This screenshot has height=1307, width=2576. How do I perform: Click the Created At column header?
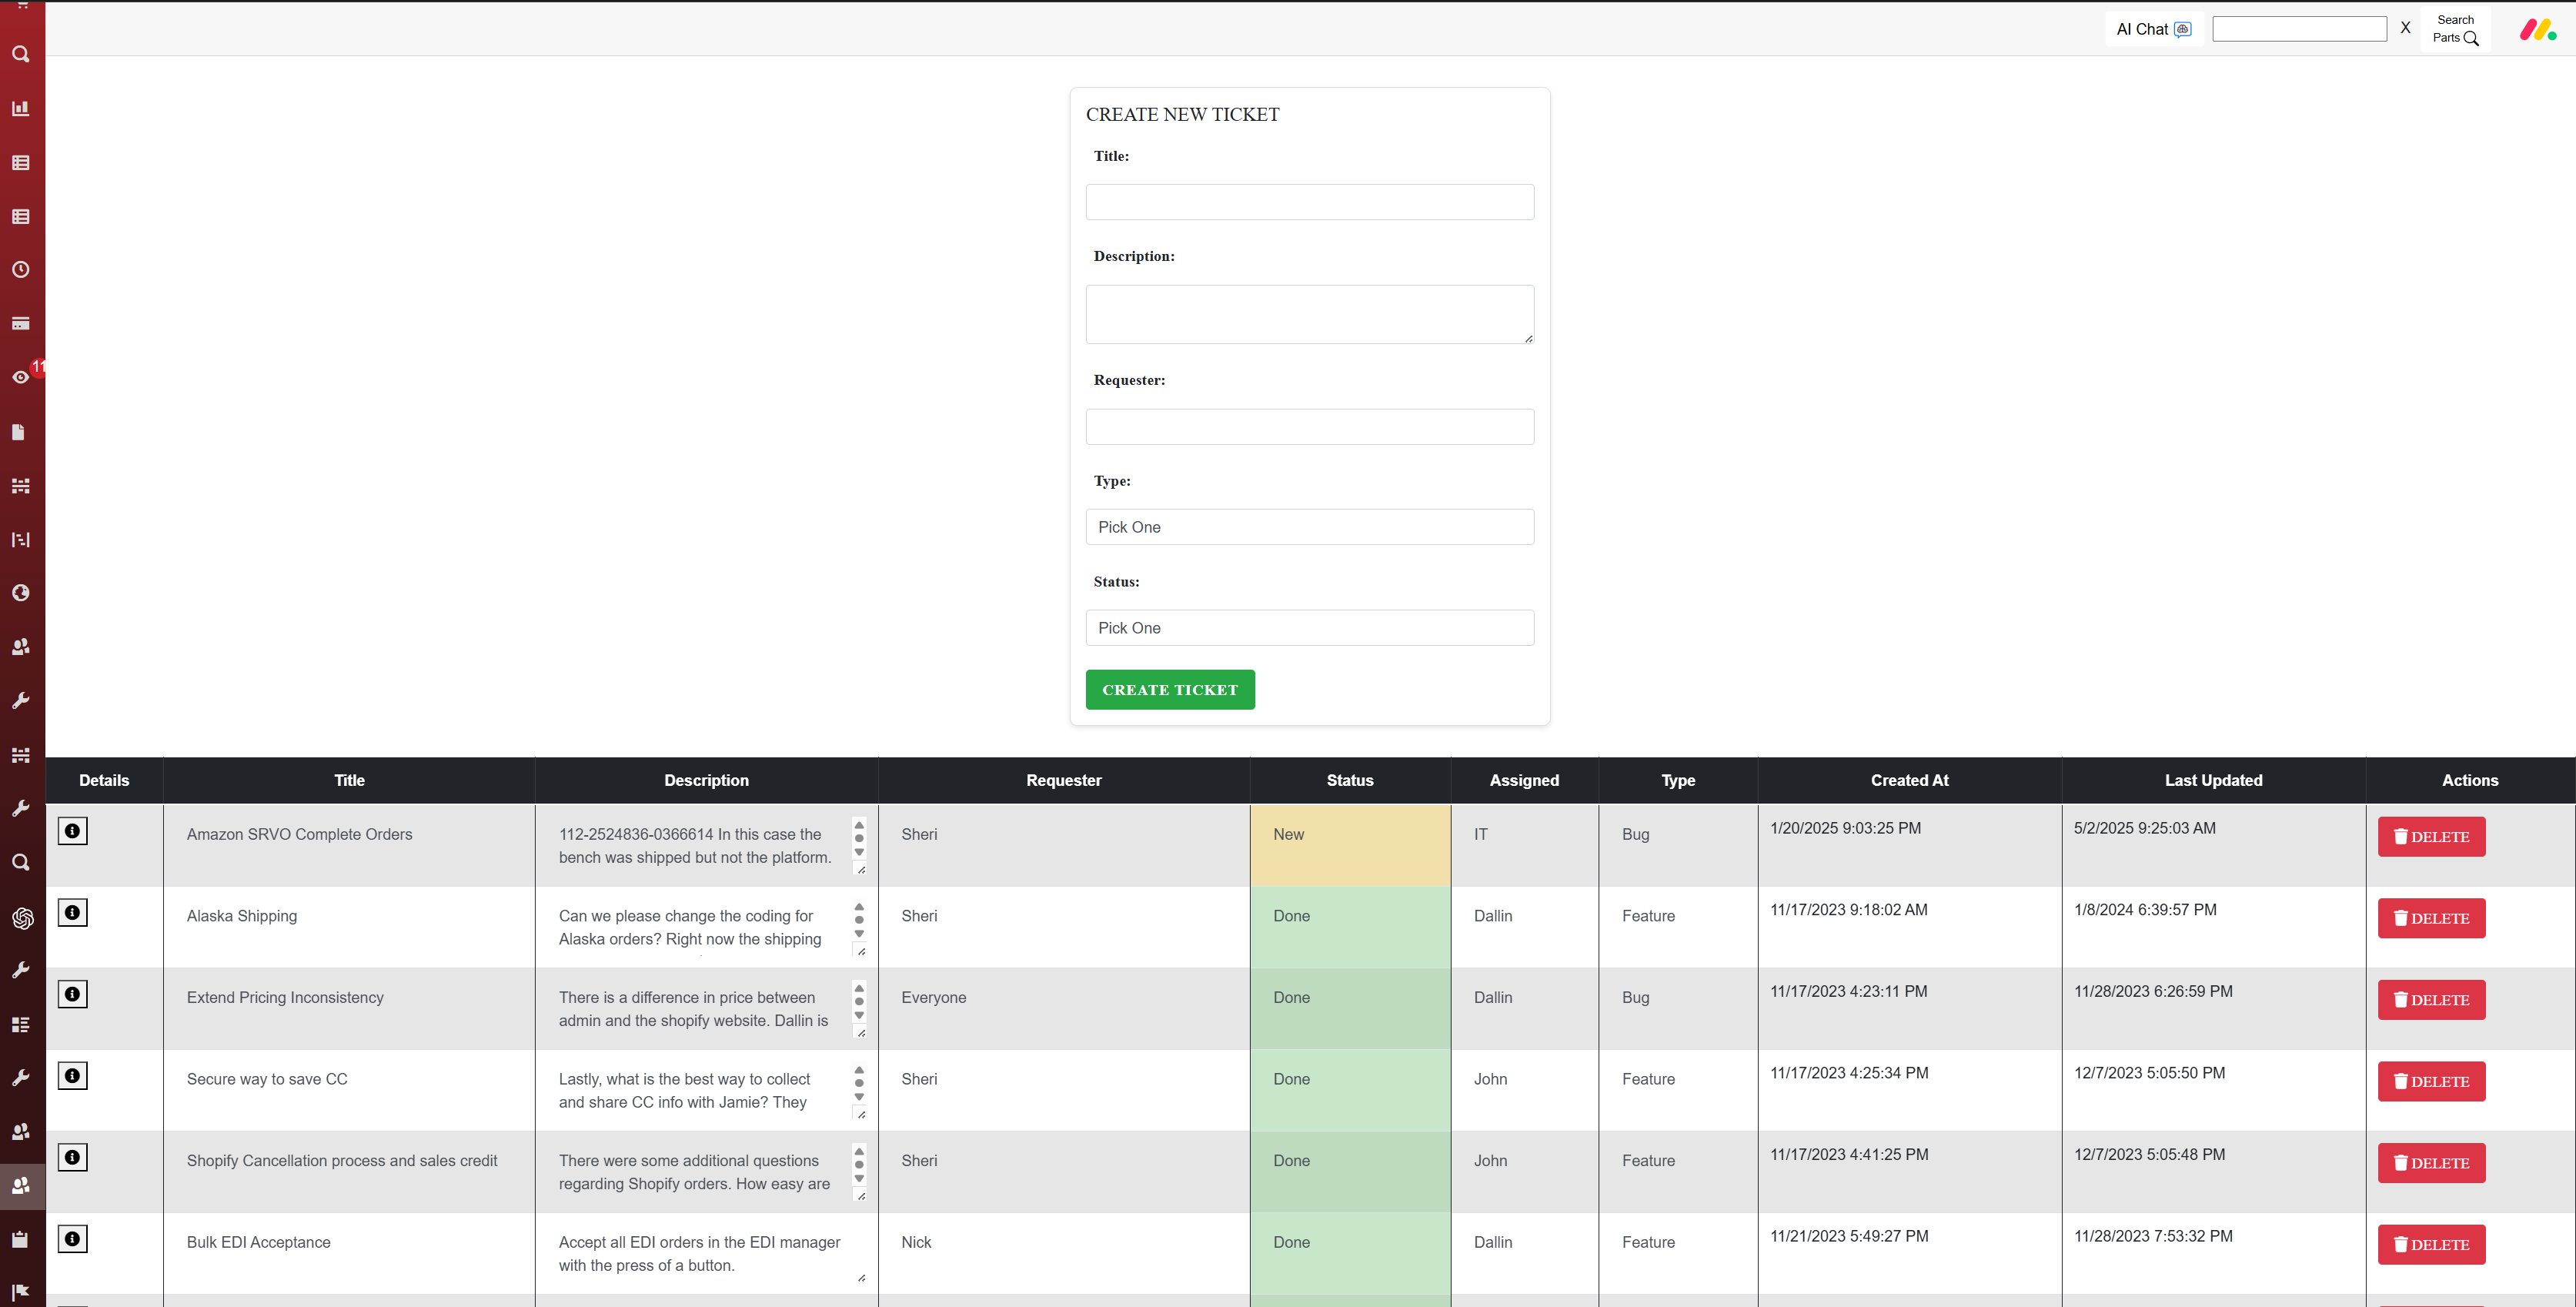[1908, 780]
